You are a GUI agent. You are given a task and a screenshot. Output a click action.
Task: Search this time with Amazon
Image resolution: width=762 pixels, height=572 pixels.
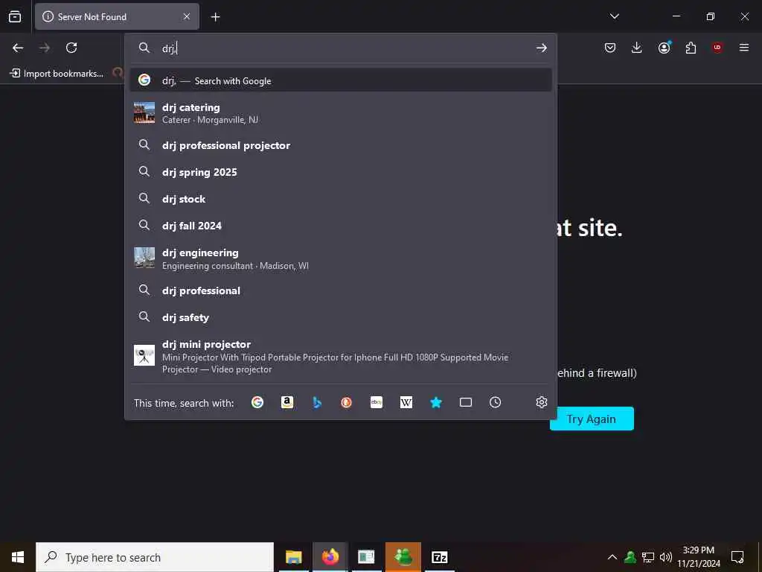[287, 402]
